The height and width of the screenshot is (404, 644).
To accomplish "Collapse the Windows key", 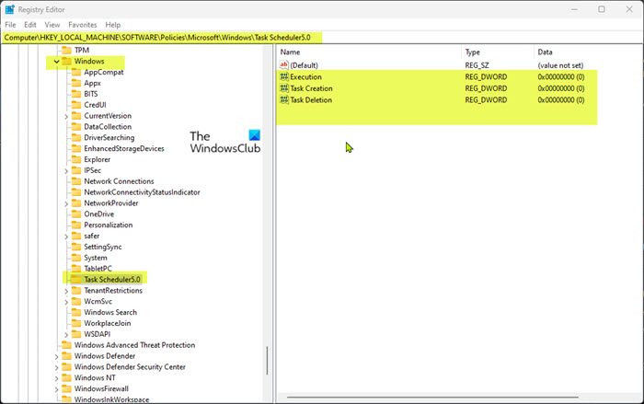I will click(57, 62).
